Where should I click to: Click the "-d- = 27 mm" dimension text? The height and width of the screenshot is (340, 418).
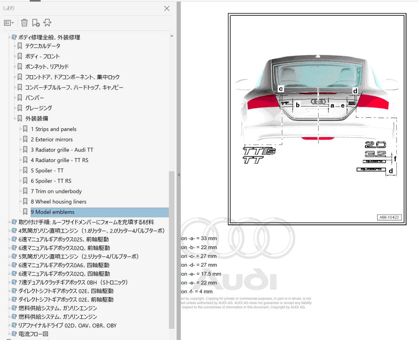click(202, 265)
